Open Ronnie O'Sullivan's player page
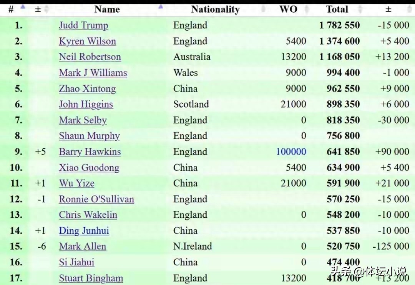Screen dimensions: 415x285 (96, 199)
